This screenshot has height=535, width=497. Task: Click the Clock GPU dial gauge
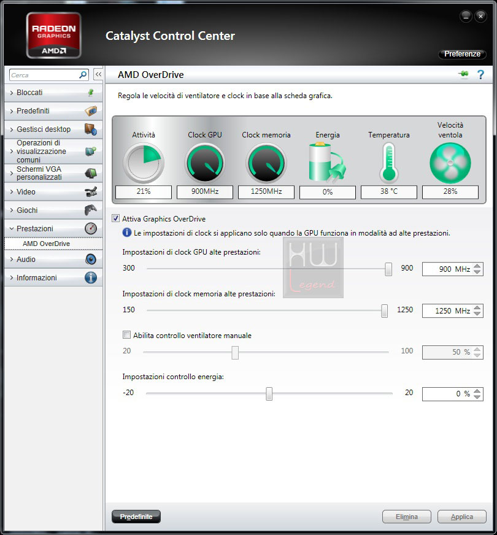pos(205,163)
